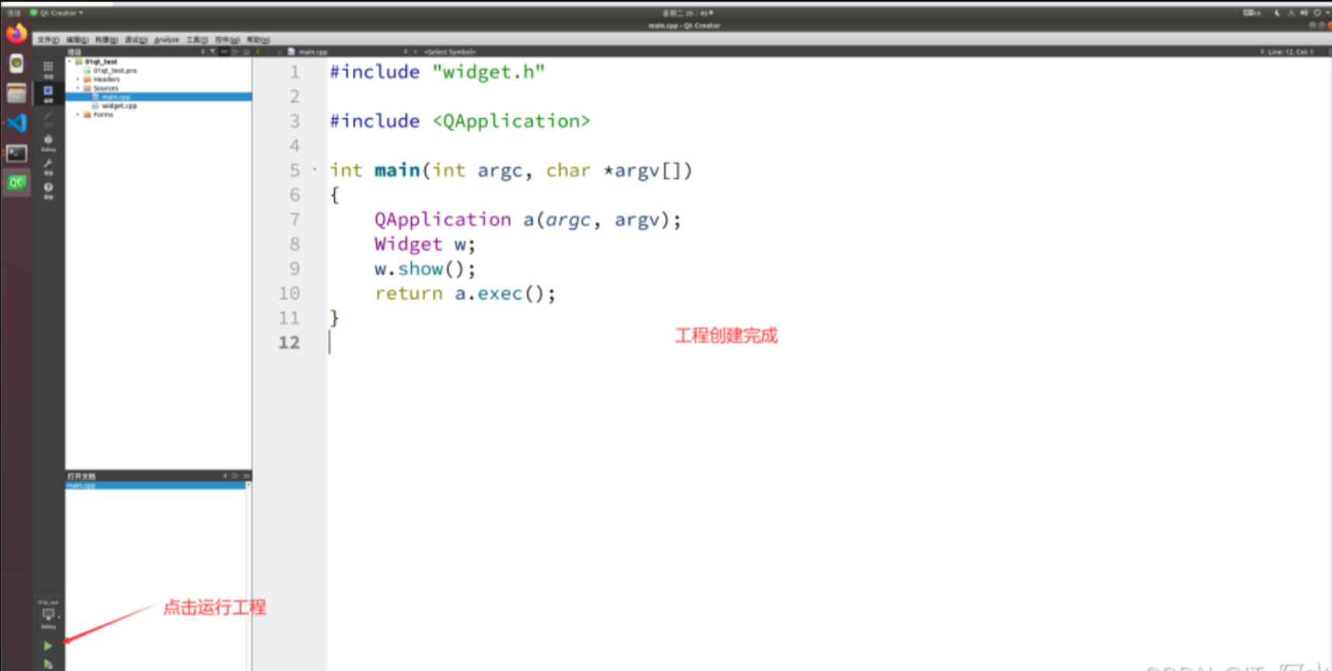Open Help mode with the question mark icon

click(x=48, y=190)
